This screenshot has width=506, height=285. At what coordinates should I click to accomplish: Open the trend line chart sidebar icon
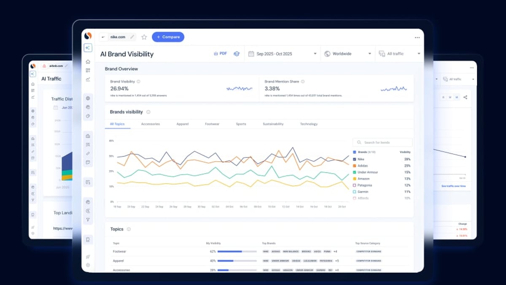(x=88, y=79)
